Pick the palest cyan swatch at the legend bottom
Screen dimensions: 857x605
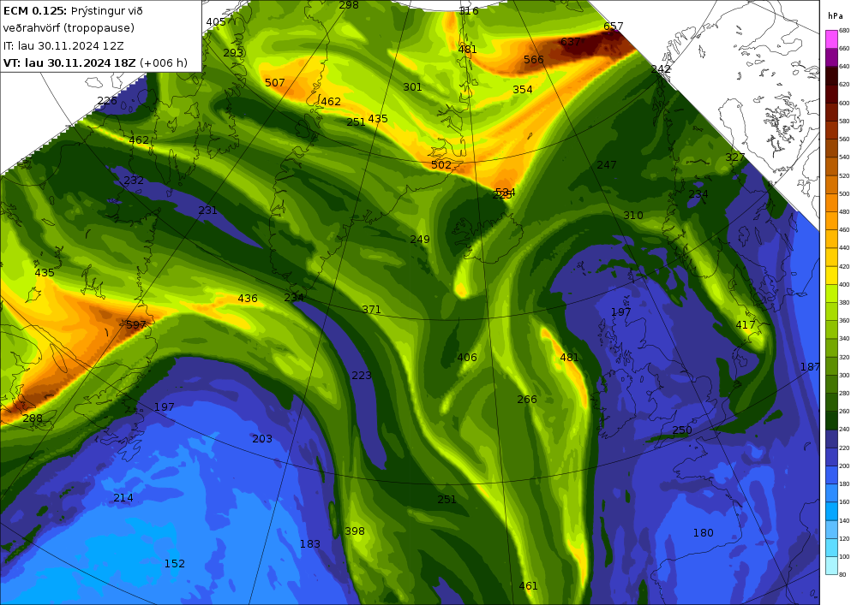point(831,565)
